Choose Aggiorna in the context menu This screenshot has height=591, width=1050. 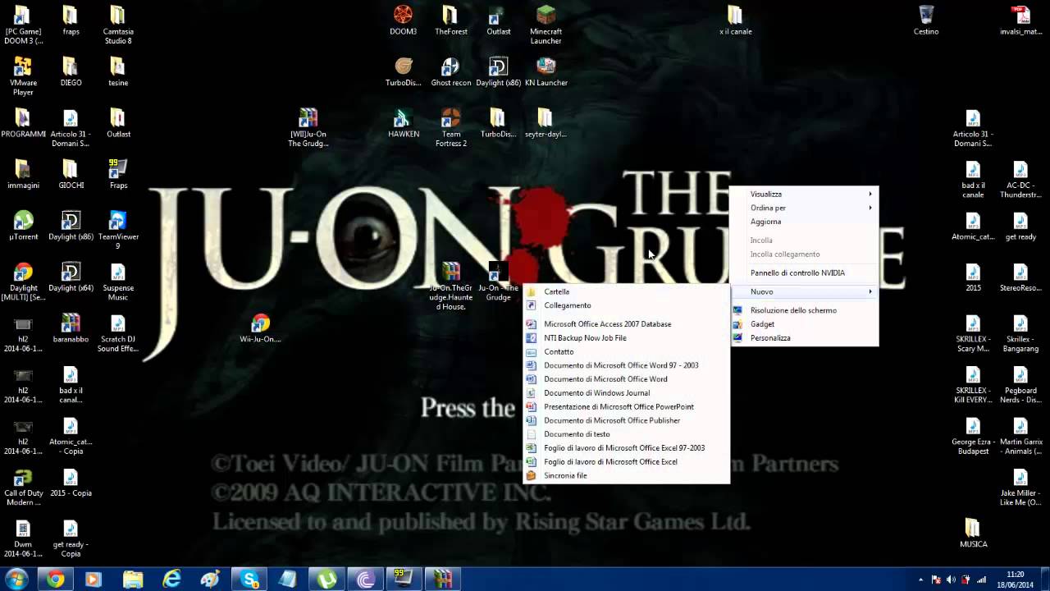(x=804, y=222)
